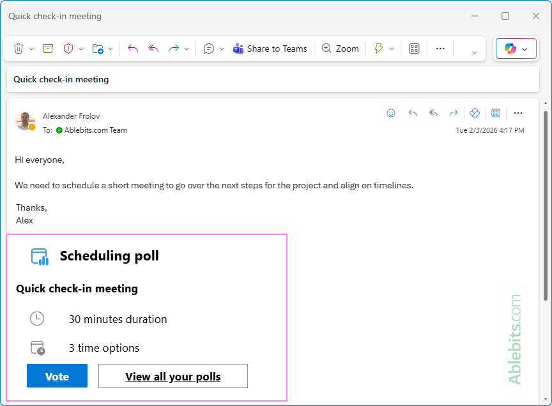Open more message options via ellipsis
The image size is (552, 406).
tap(518, 113)
